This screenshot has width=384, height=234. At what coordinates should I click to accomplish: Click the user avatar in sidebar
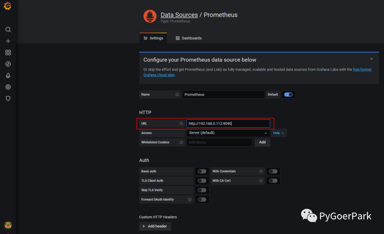(8, 225)
